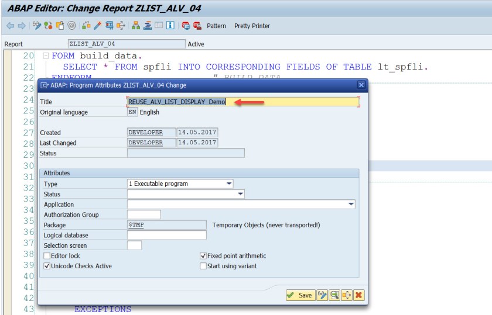Viewport: 492px width, 315px height.
Task: Click EXCEPTIONS keyword on line 43
Action: pos(103,309)
